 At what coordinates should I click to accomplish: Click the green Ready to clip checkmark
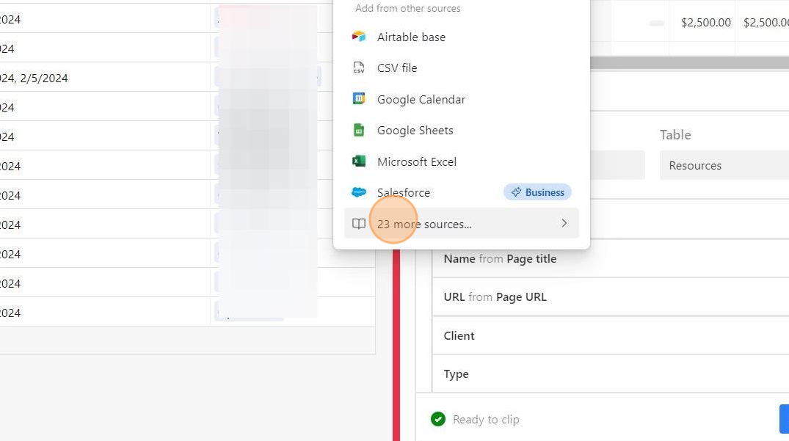[438, 419]
